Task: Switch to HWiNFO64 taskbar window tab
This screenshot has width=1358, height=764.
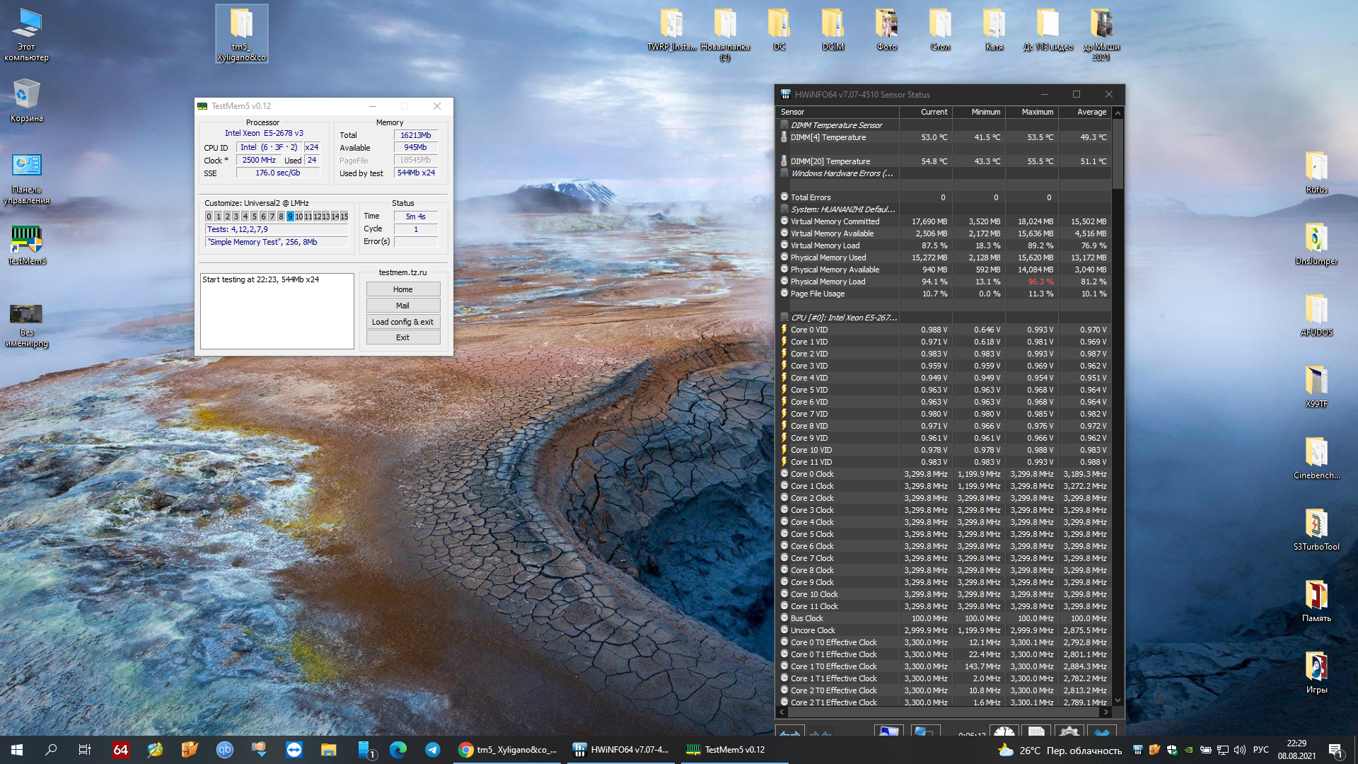Action: 621,750
